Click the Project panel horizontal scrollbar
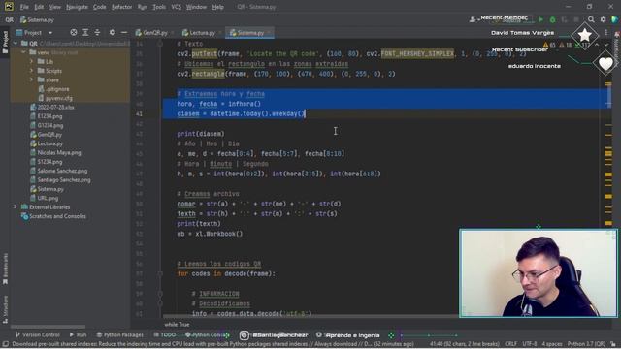This screenshot has width=621, height=349. [x=48, y=327]
